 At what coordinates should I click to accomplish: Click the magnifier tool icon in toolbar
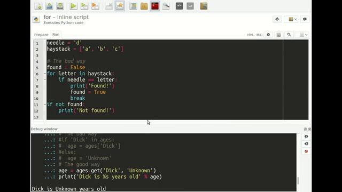166,6
